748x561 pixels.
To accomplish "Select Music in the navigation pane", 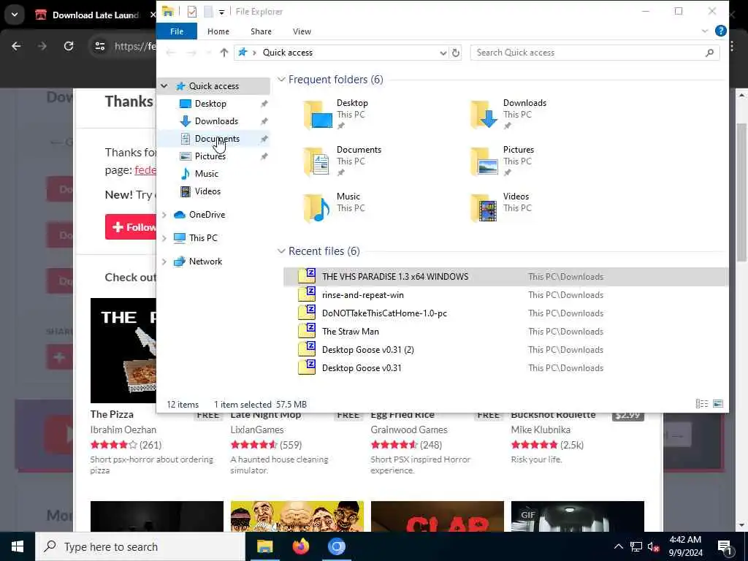I will click(206, 174).
